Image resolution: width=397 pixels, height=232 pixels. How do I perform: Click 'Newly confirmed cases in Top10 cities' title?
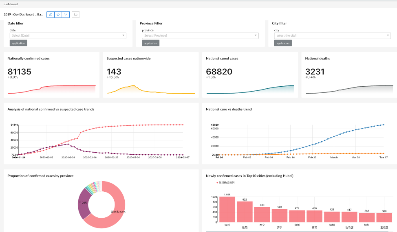click(x=249, y=176)
